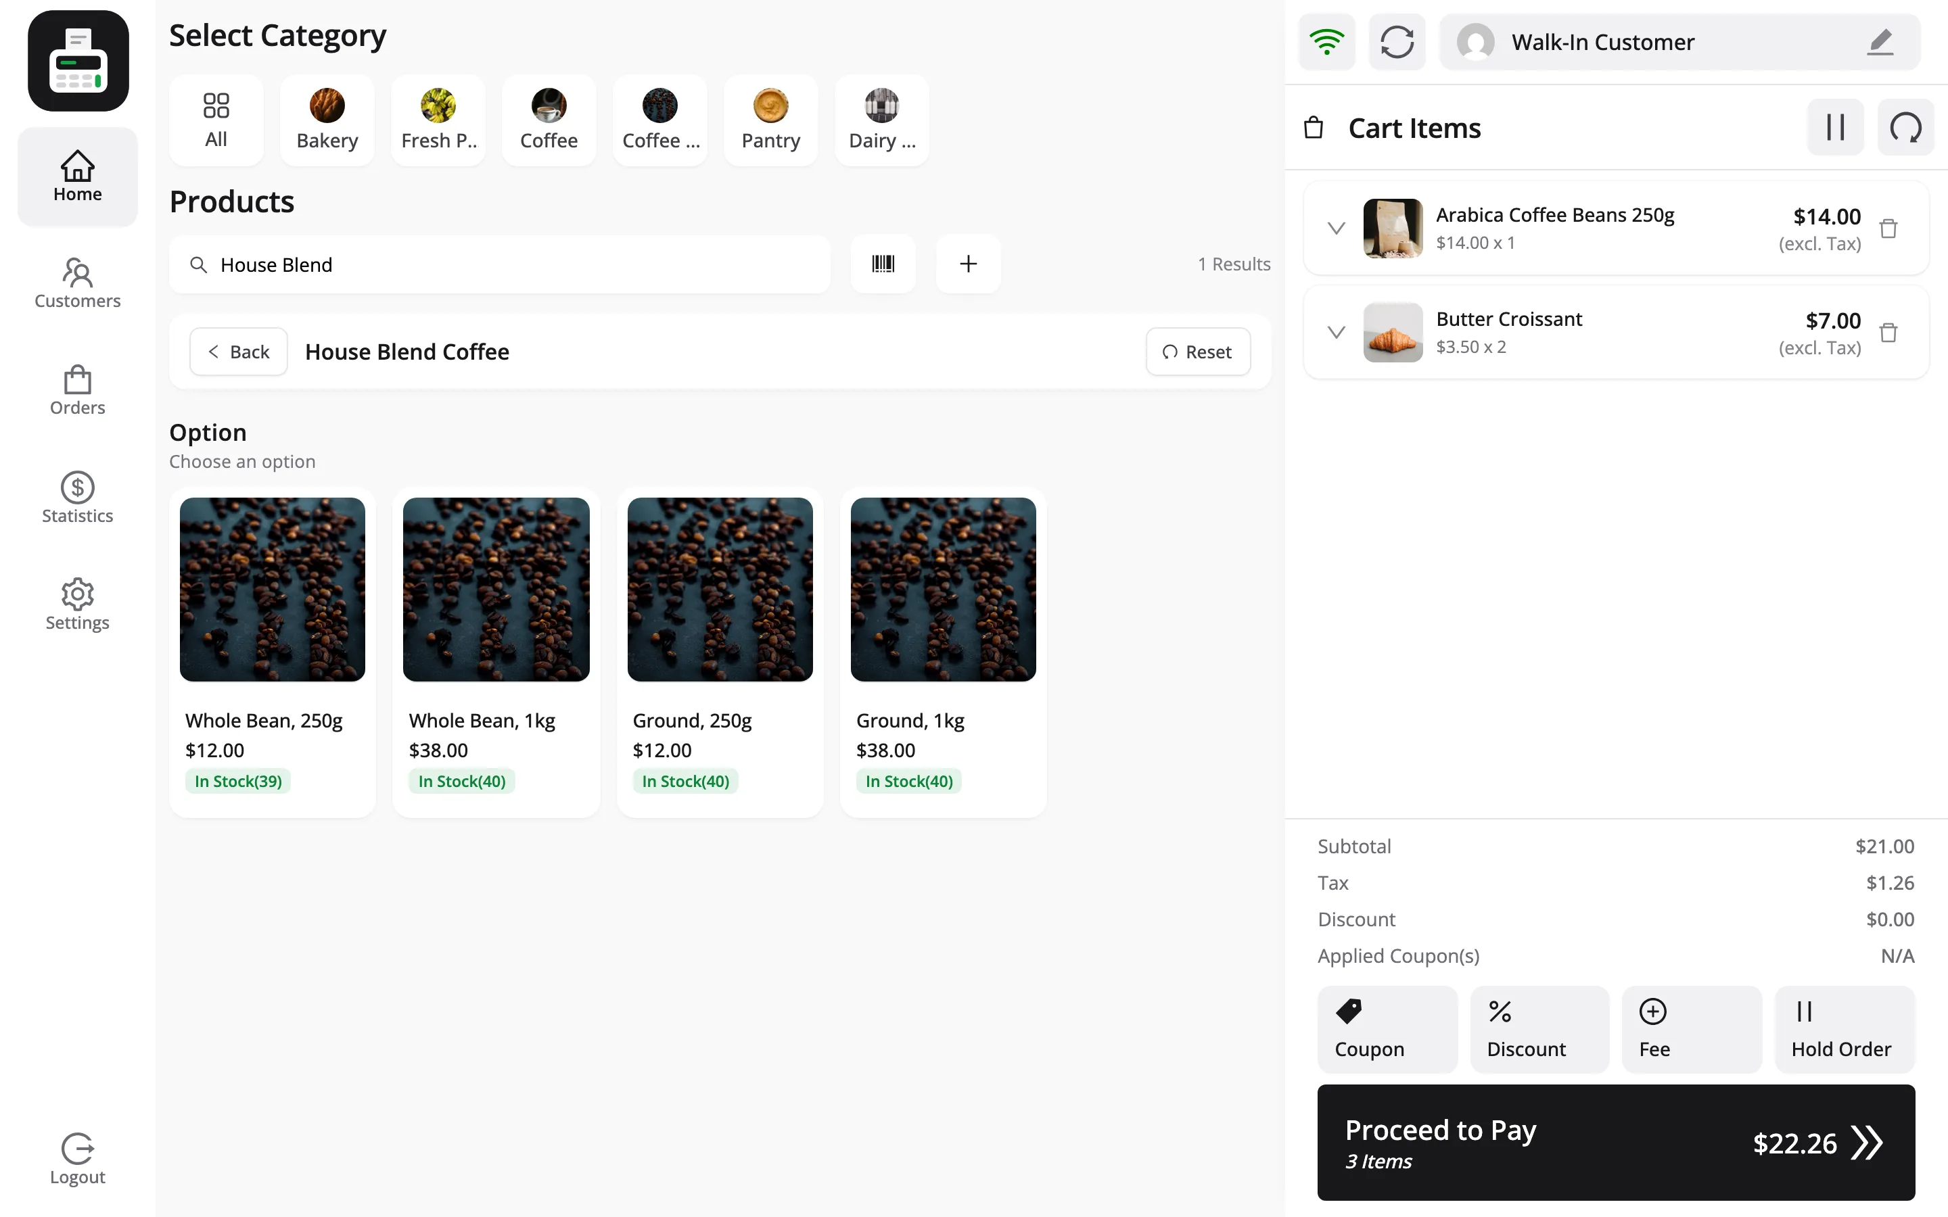Open the barcode scanner

pos(883,264)
